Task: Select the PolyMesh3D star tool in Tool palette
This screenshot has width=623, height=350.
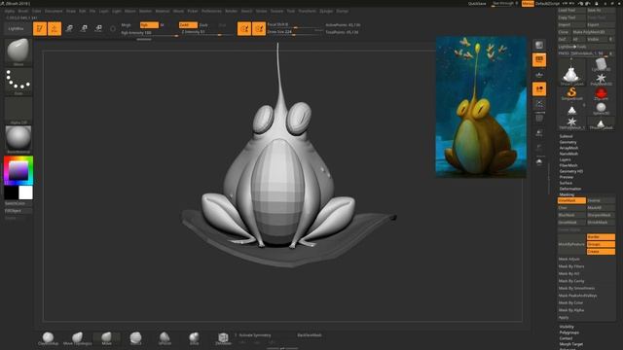Action: point(601,79)
